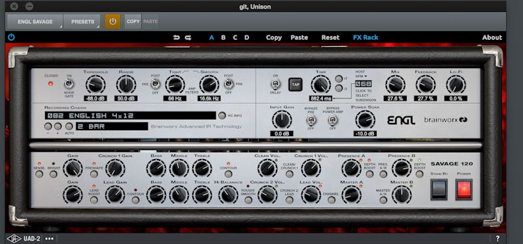
Task: Click the redo arrow icon
Action: [x=188, y=37]
